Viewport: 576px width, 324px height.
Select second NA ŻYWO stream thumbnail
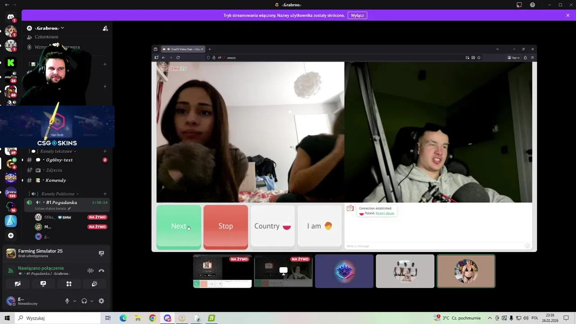(x=283, y=271)
